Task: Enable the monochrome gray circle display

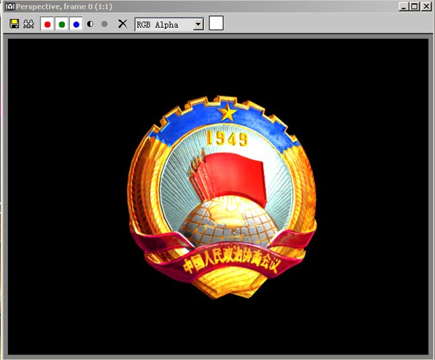Action: coord(104,24)
